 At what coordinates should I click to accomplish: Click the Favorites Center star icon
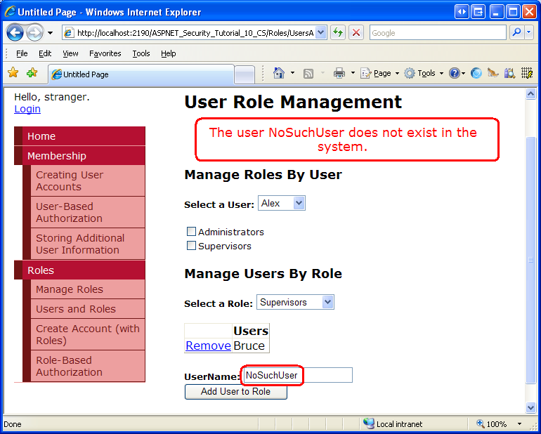pyautogui.click(x=13, y=73)
